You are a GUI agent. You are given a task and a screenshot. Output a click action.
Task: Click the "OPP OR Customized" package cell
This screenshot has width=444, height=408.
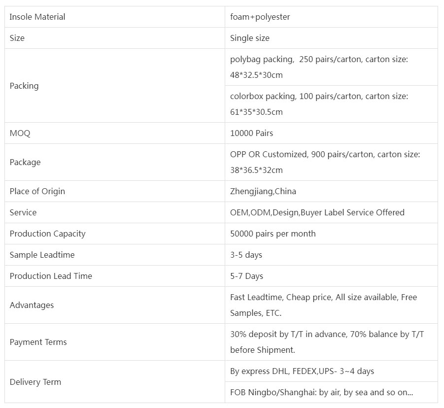pyautogui.click(x=325, y=162)
